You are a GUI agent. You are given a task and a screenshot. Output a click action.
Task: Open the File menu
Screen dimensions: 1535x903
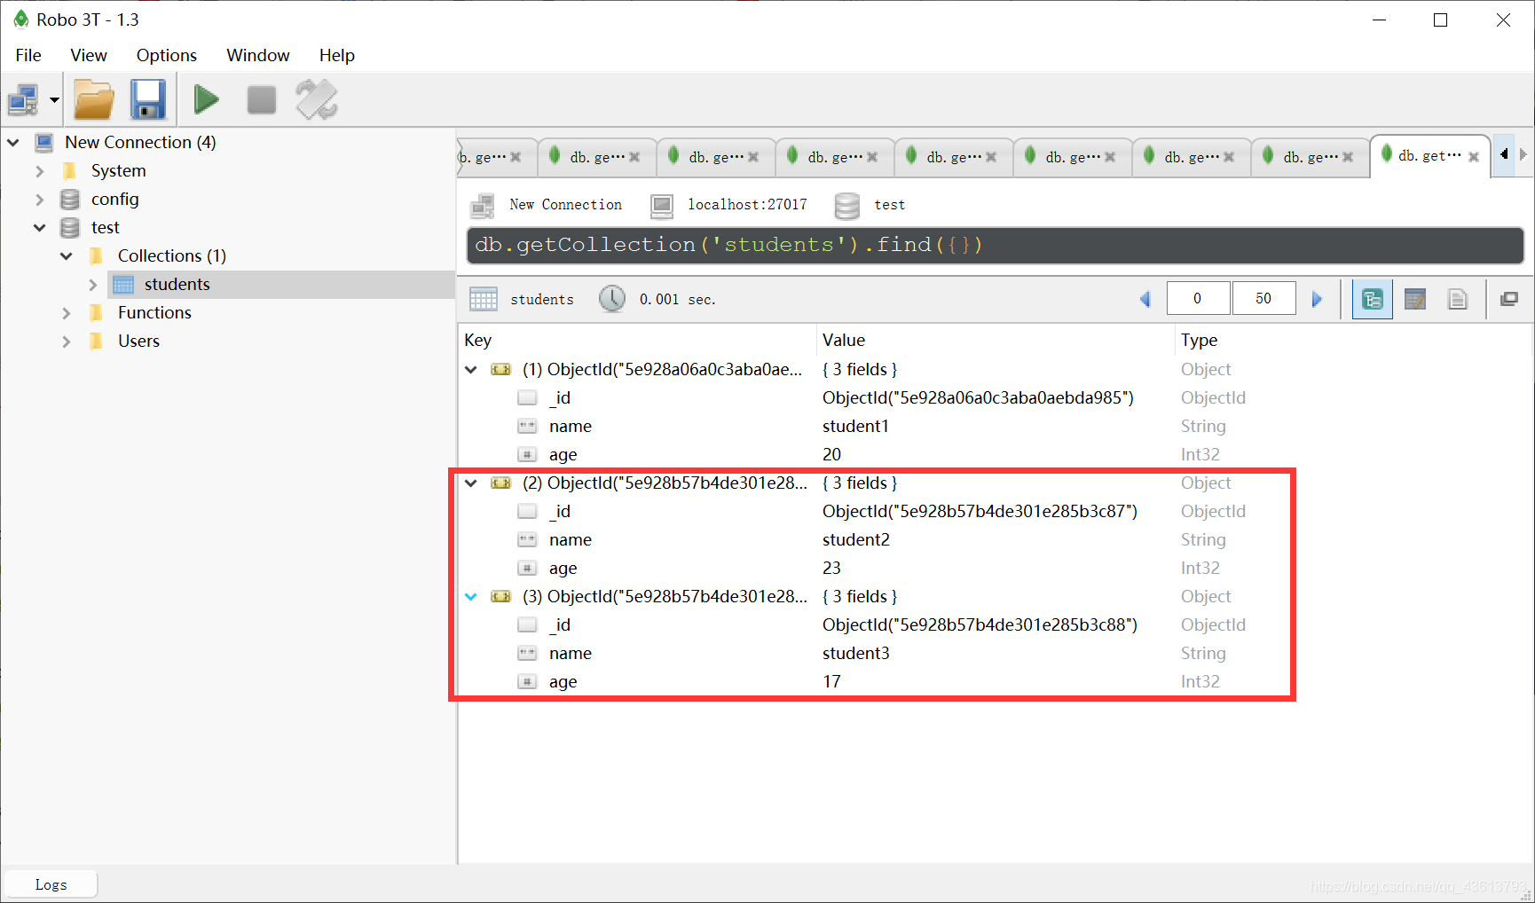click(28, 55)
